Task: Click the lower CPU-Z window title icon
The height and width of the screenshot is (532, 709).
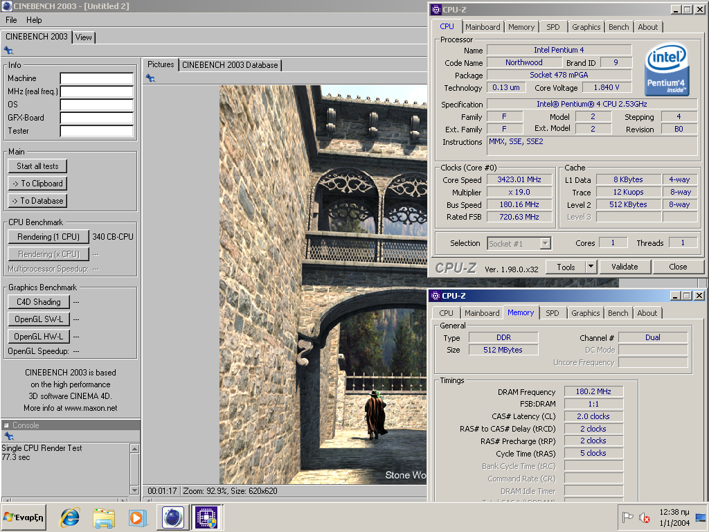Action: tap(435, 295)
